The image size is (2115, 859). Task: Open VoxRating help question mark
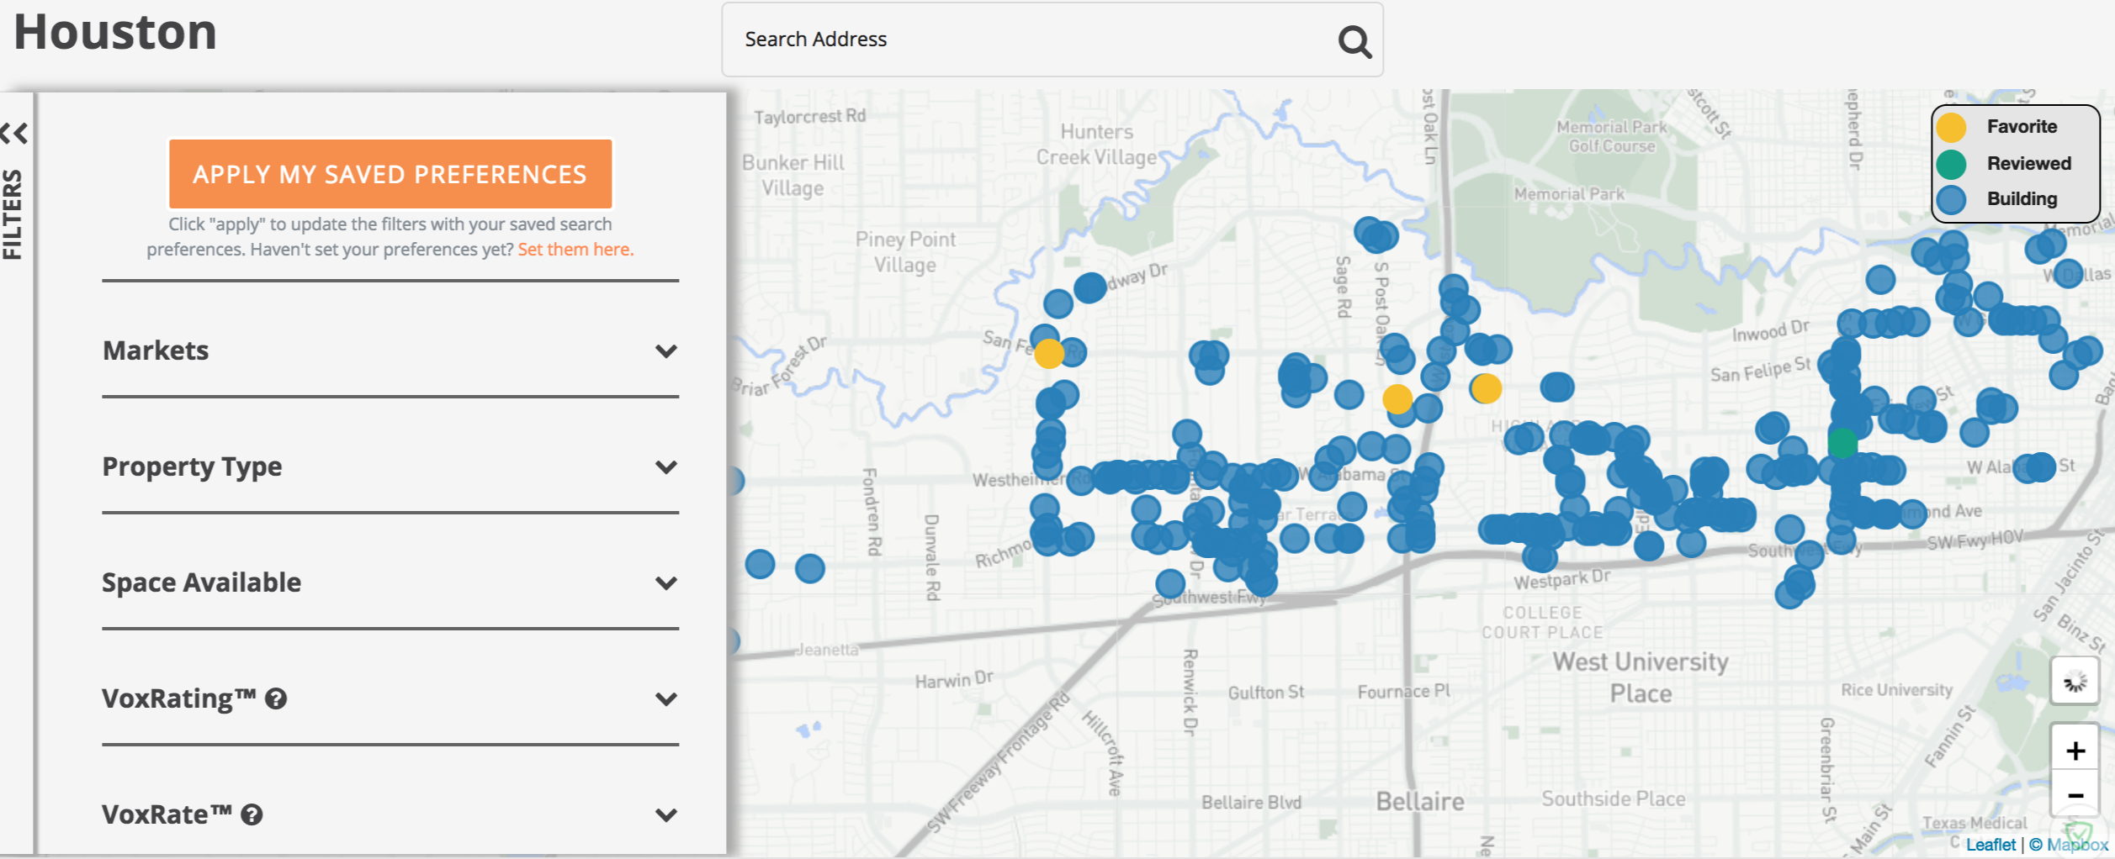pos(276,698)
